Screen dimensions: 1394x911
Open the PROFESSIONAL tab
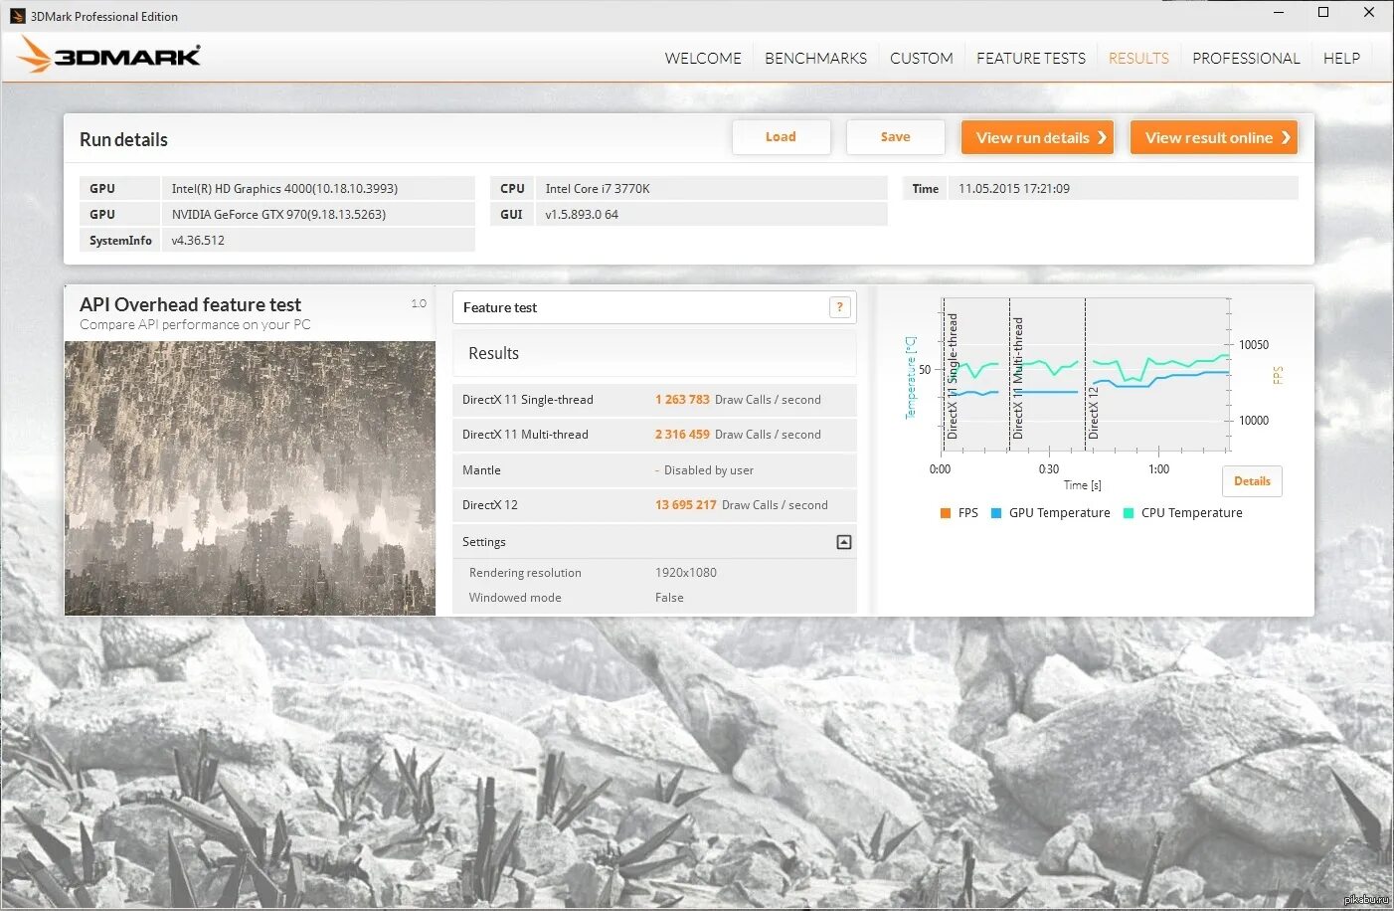pyautogui.click(x=1246, y=58)
